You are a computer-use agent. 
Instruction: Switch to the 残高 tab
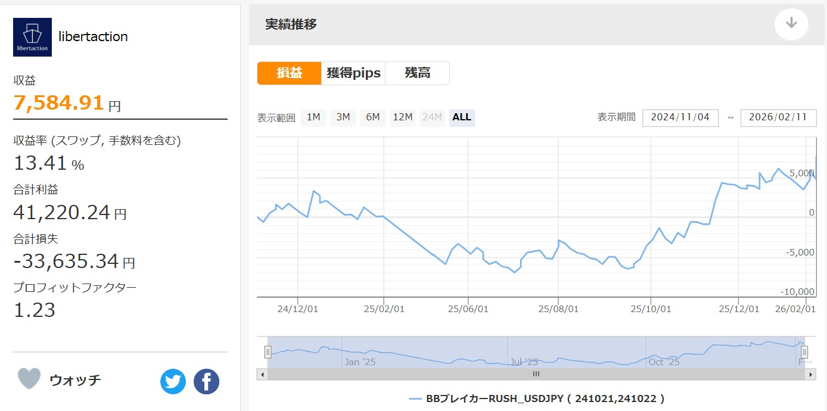(417, 73)
